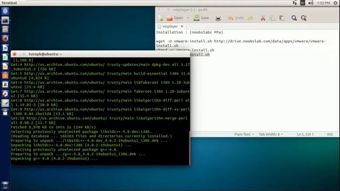Open the Plain Text language dropdown

pyautogui.click(x=244, y=134)
